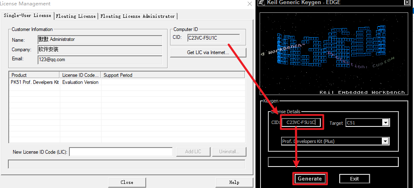Click the Support Period column header
414x188 pixels.
pos(173,75)
